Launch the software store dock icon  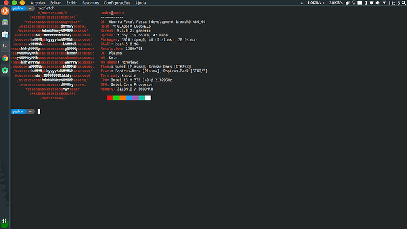[x=5, y=34]
